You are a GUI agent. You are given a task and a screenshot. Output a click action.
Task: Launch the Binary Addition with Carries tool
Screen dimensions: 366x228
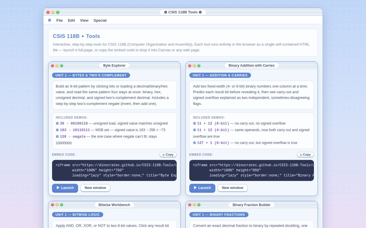[202, 188]
